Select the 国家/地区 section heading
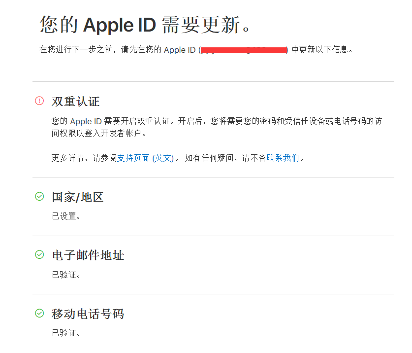The height and width of the screenshot is (353, 412). coord(78,197)
